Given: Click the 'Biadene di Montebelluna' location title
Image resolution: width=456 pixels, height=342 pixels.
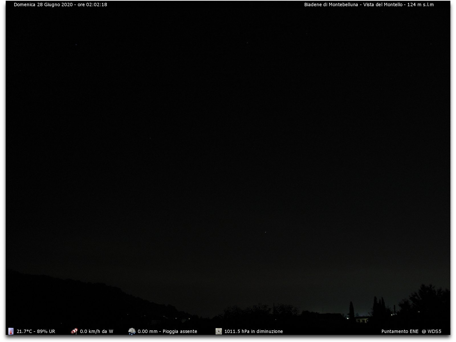Looking at the screenshot, I should click(331, 5).
